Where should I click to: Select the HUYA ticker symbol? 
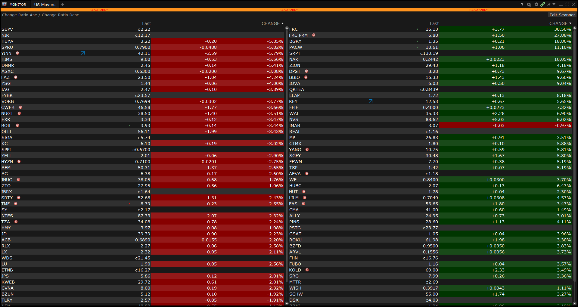[x=8, y=41]
